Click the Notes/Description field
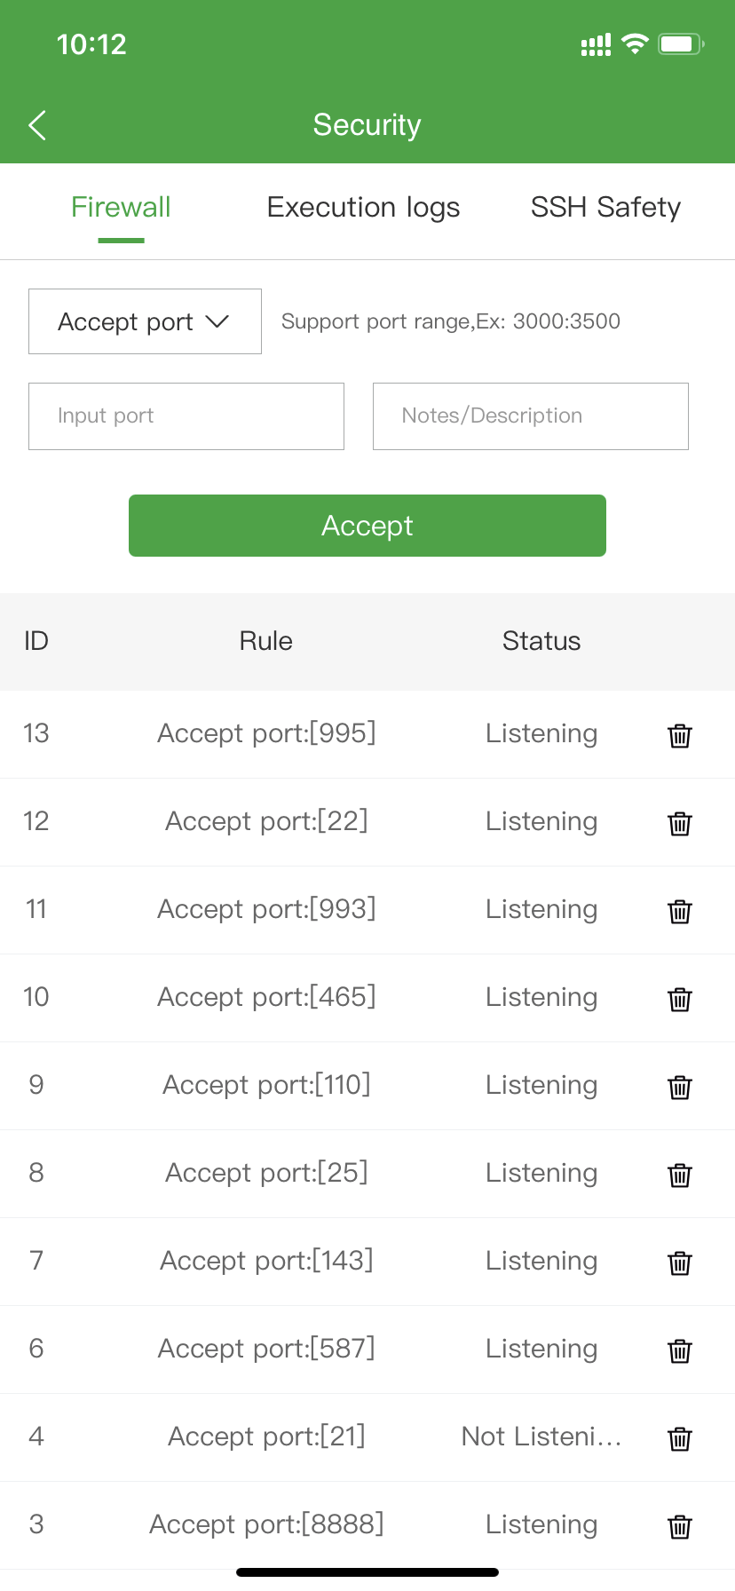The width and height of the screenshot is (735, 1591). tap(530, 416)
